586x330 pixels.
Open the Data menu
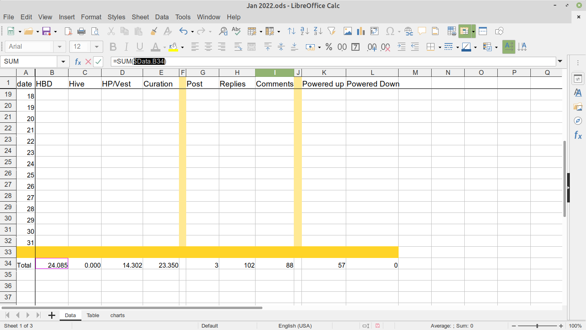point(162,17)
